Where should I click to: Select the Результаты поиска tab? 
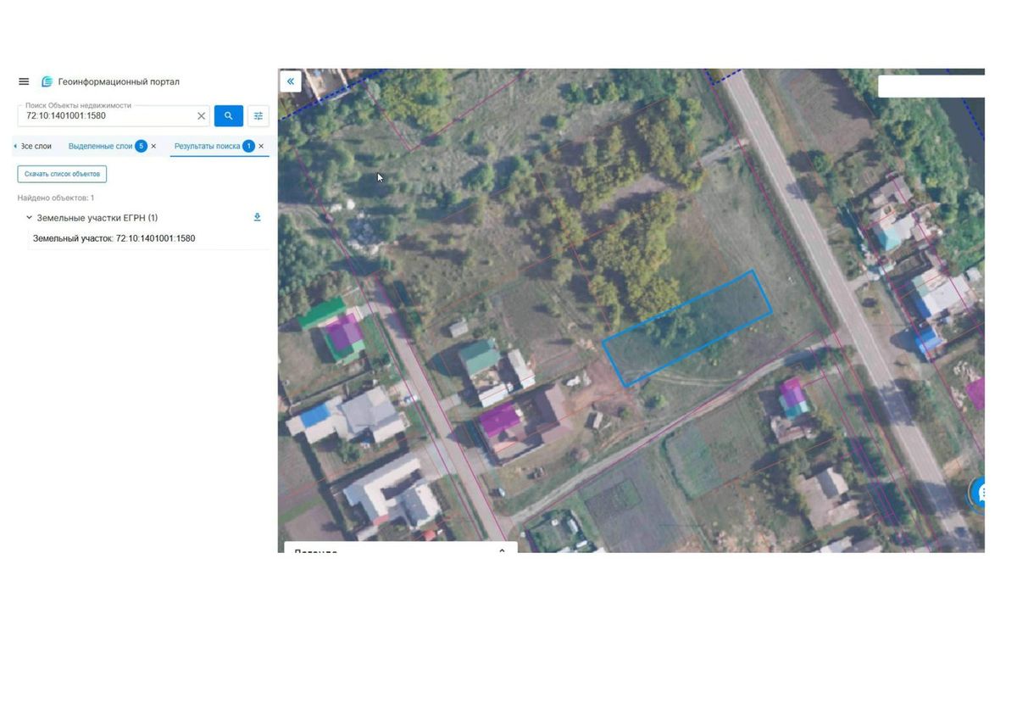point(207,146)
